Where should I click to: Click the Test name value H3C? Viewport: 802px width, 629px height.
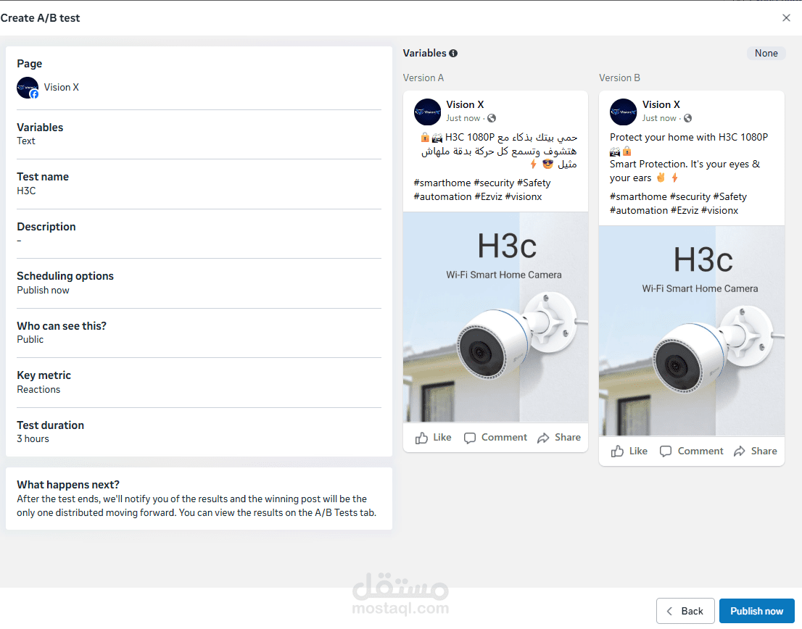(x=26, y=191)
